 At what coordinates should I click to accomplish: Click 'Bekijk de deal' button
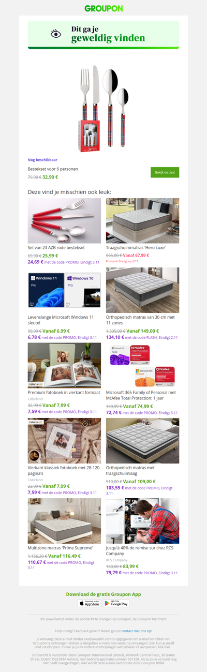[x=165, y=173]
